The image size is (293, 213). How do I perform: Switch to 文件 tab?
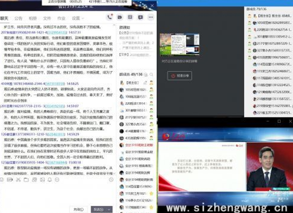pos(47,18)
